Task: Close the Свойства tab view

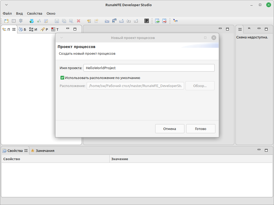Action: 26,151
